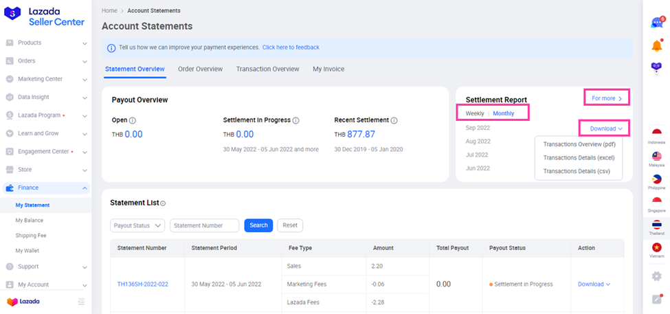Image resolution: width=670 pixels, height=314 pixels.
Task: Open My Balance in sidebar
Action: [x=30, y=221]
